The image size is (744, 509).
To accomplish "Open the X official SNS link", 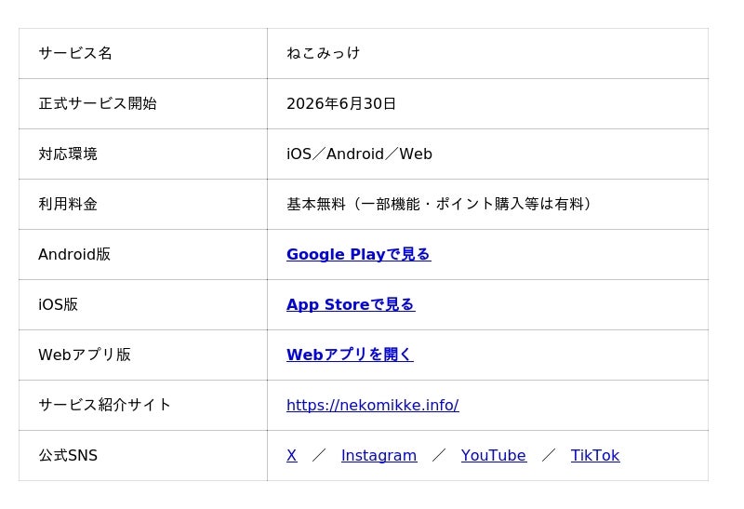I will pyautogui.click(x=292, y=455).
